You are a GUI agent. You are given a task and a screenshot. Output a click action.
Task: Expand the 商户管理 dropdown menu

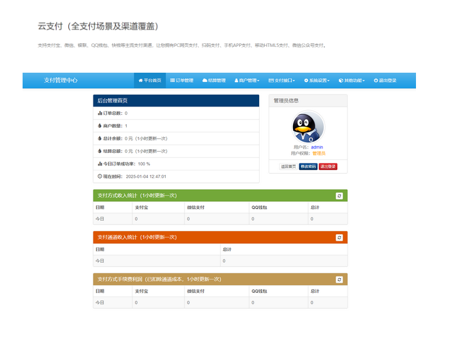(247, 80)
